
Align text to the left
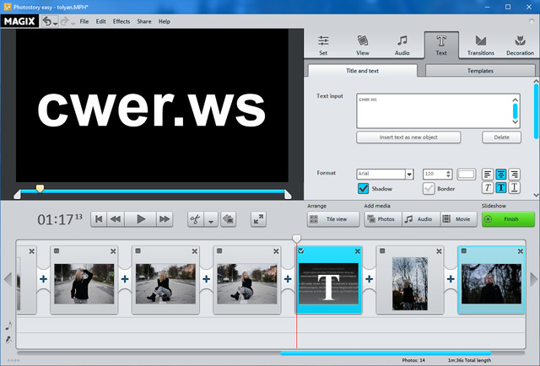(x=488, y=174)
